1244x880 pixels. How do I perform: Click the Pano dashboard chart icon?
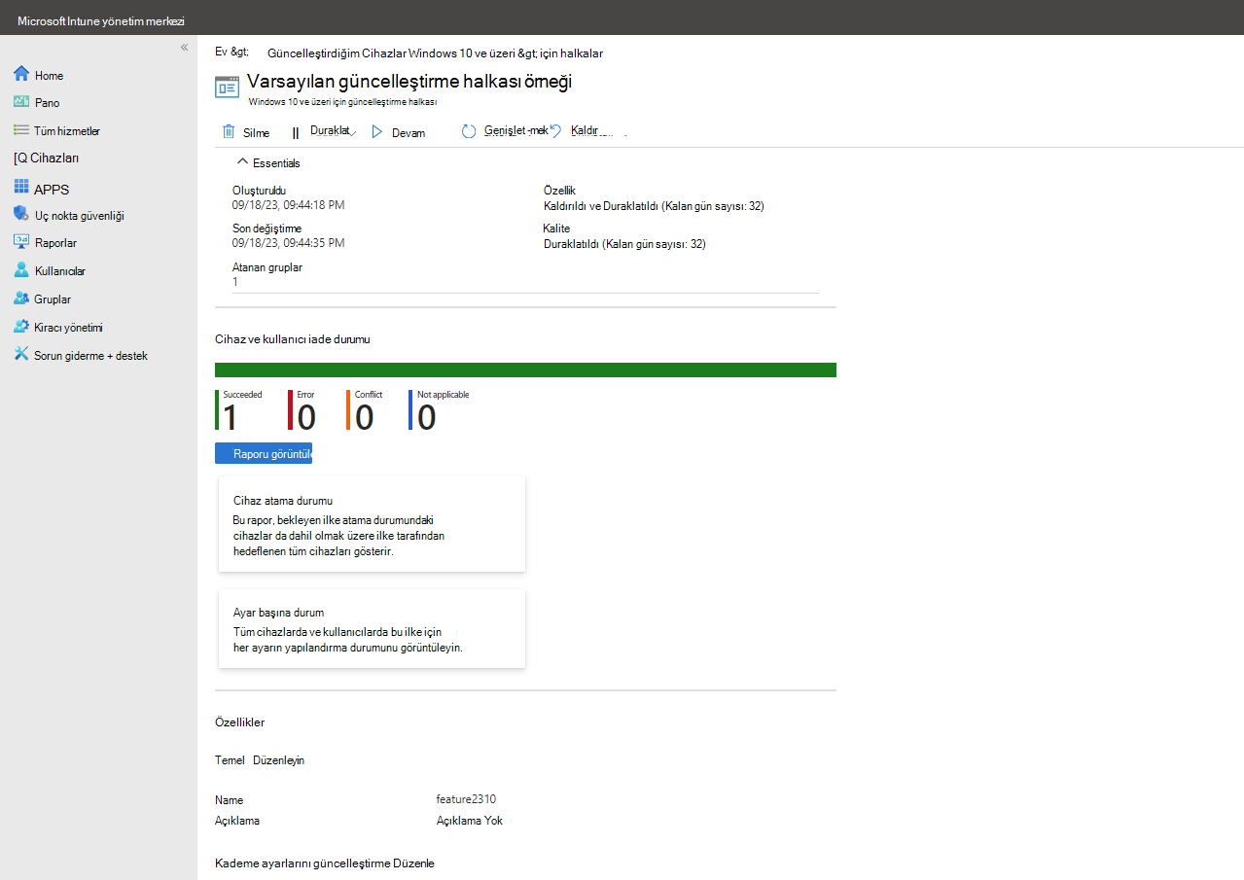click(21, 101)
